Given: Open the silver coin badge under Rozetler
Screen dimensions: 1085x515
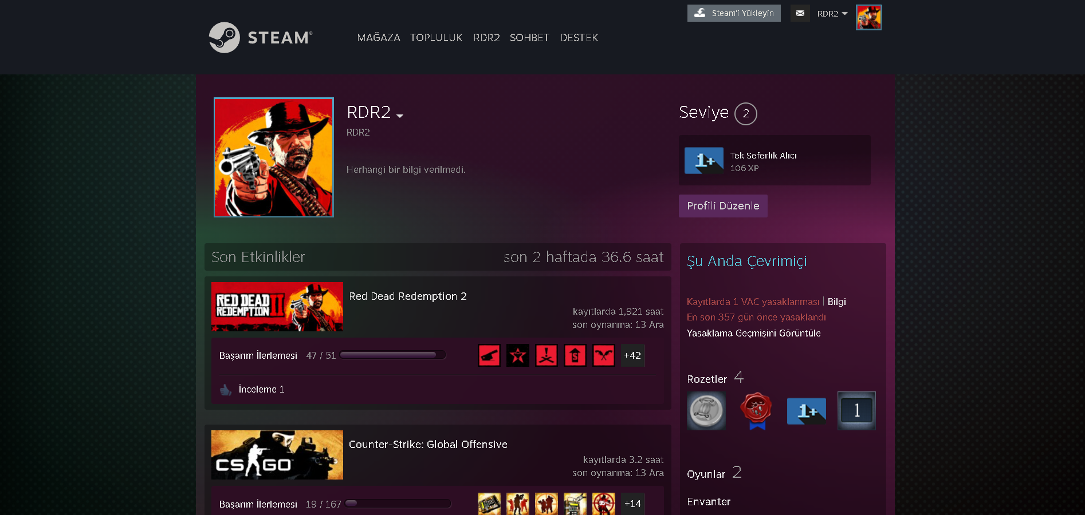Looking at the screenshot, I should [706, 410].
